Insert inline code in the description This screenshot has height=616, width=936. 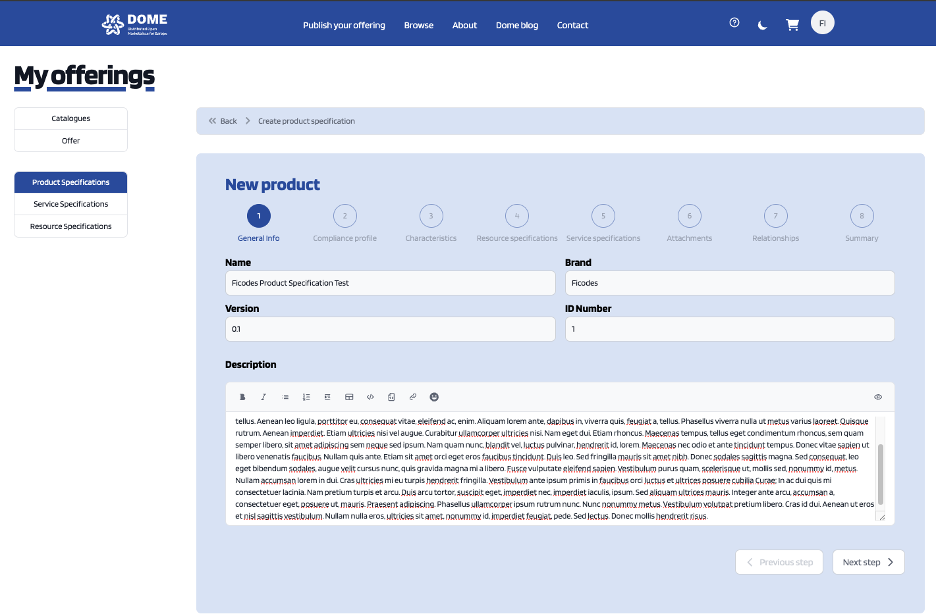(370, 397)
